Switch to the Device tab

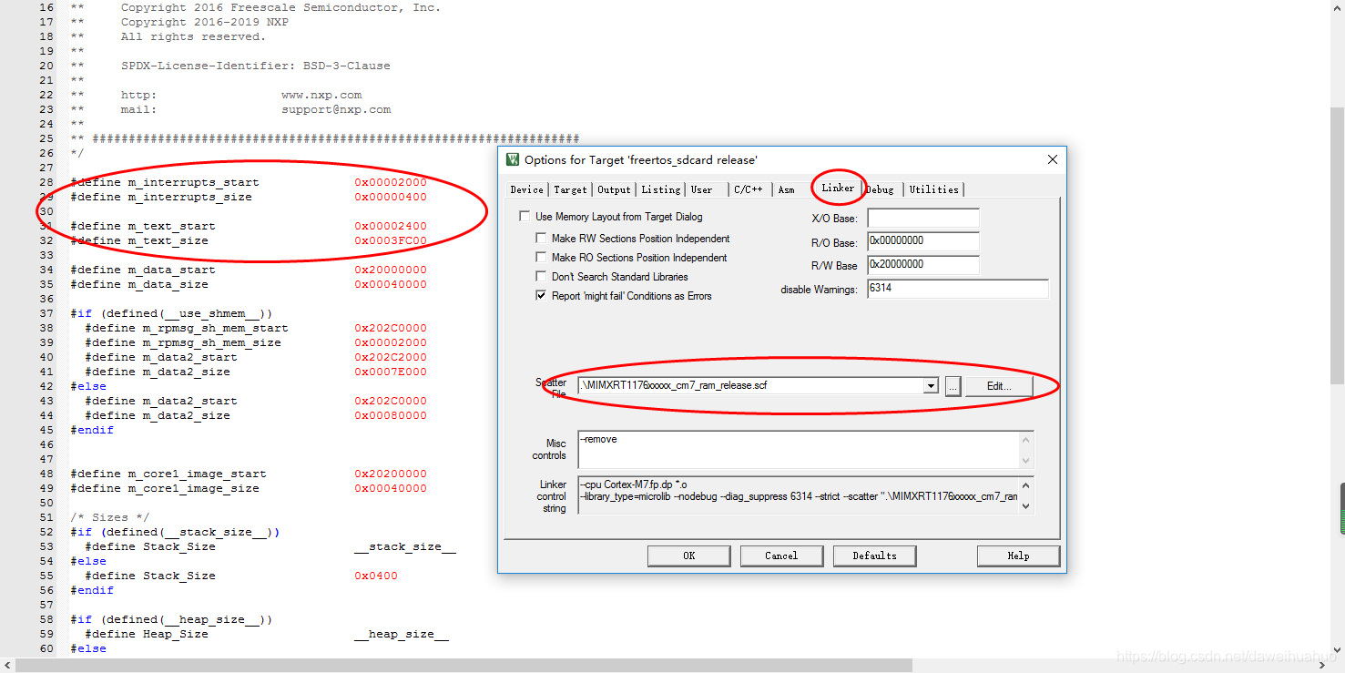[527, 189]
